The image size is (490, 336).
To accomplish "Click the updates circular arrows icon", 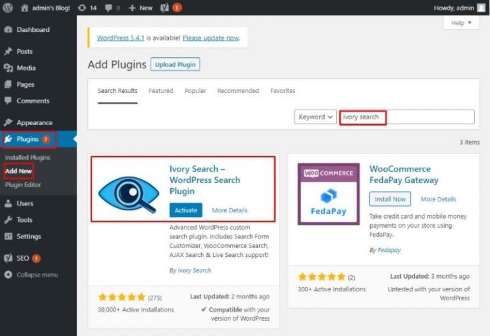I will tap(82, 8).
